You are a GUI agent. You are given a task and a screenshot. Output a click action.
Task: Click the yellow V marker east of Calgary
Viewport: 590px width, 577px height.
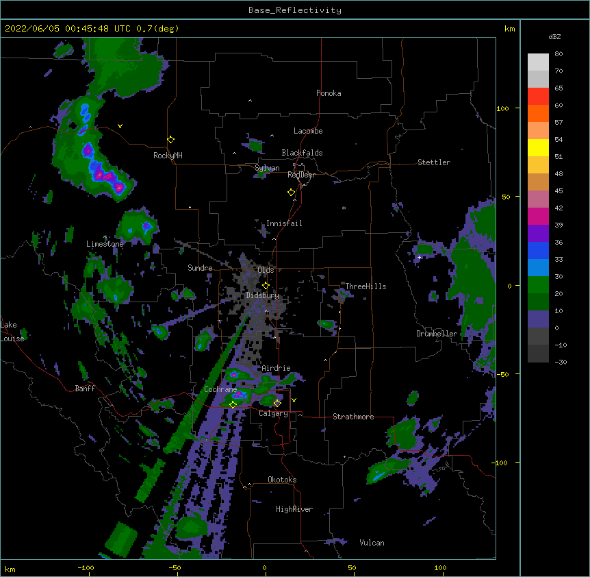click(x=294, y=400)
